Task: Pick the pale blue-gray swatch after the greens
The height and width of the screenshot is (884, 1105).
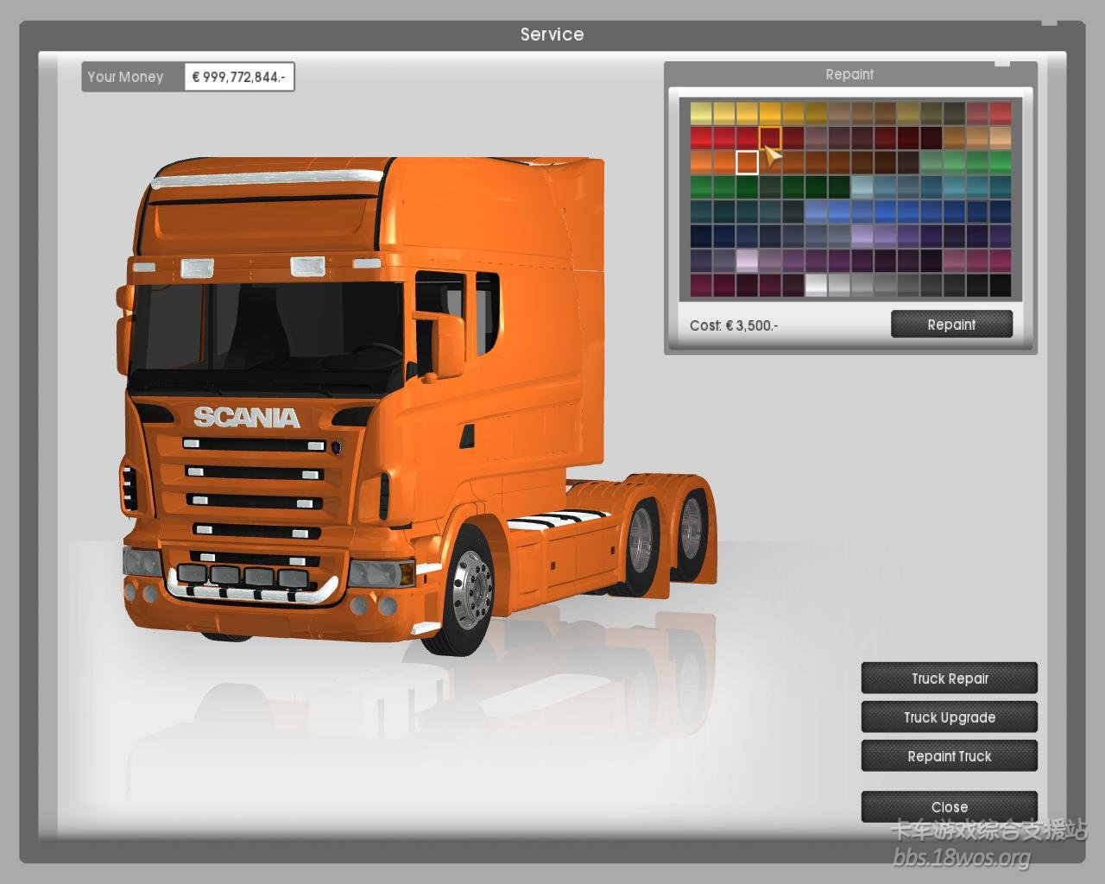Action: click(862, 186)
